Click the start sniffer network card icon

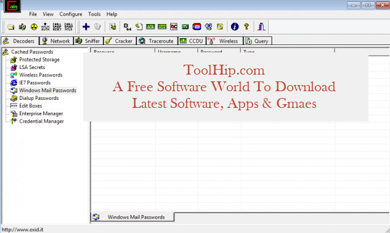(22, 27)
